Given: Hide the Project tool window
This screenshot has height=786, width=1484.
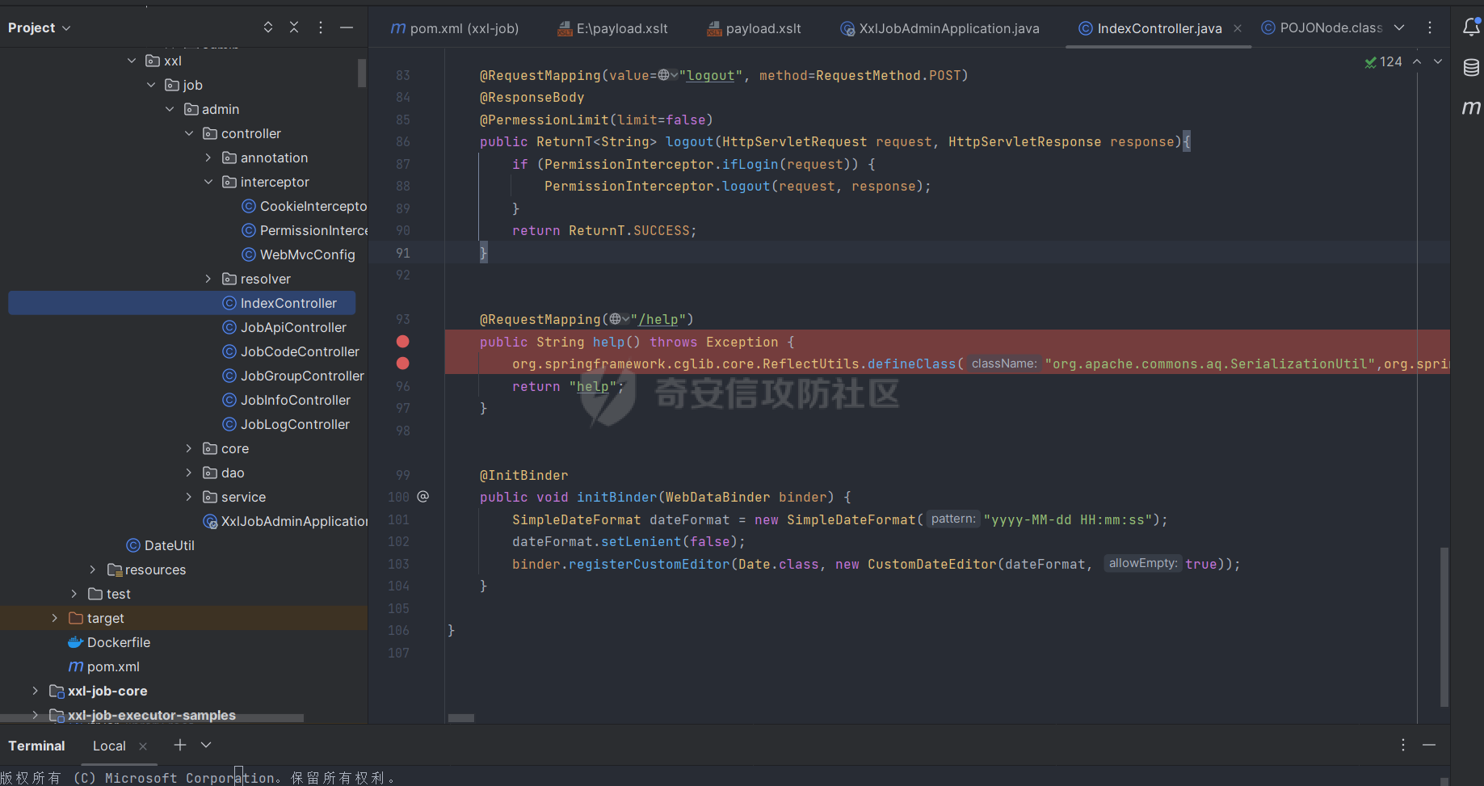Looking at the screenshot, I should click(x=346, y=27).
